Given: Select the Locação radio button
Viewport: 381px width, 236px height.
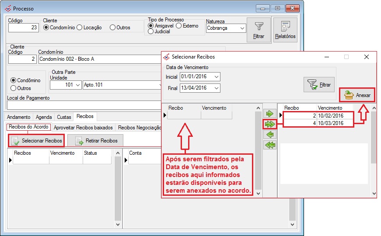Looking at the screenshot, I should point(79,28).
